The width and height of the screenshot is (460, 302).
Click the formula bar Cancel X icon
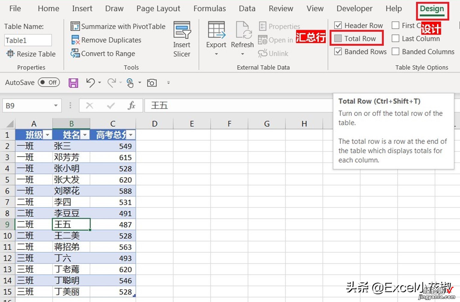coord(89,105)
